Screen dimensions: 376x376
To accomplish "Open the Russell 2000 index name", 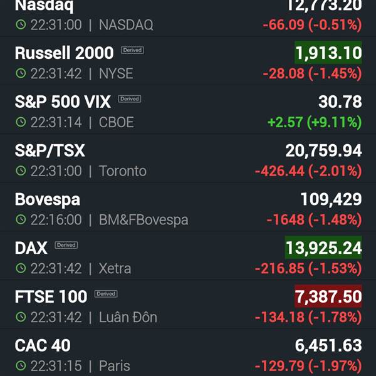I will tap(64, 53).
